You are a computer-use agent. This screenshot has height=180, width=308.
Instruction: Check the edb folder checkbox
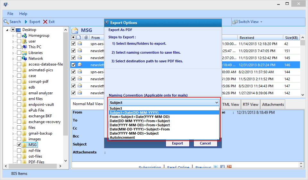click(19, 87)
